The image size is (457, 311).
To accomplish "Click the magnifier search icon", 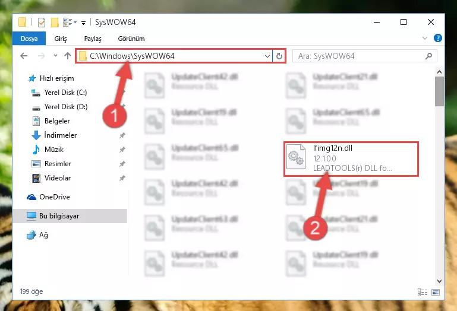I will (428, 56).
